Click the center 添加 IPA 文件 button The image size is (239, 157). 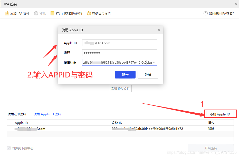120,89
